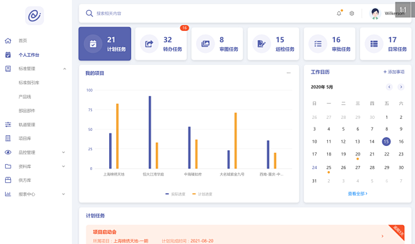Select the 17 日常任务 card
The height and width of the screenshot is (244, 415).
[386, 44]
